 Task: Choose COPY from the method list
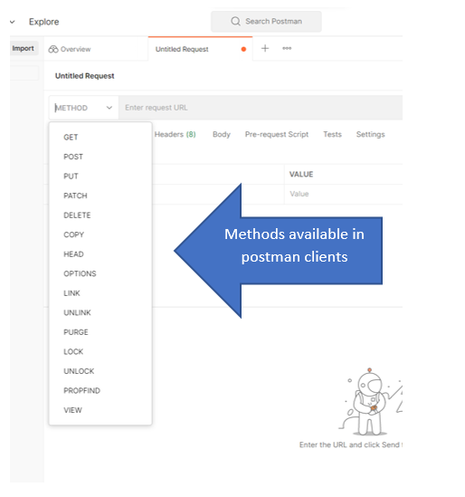pos(100,234)
